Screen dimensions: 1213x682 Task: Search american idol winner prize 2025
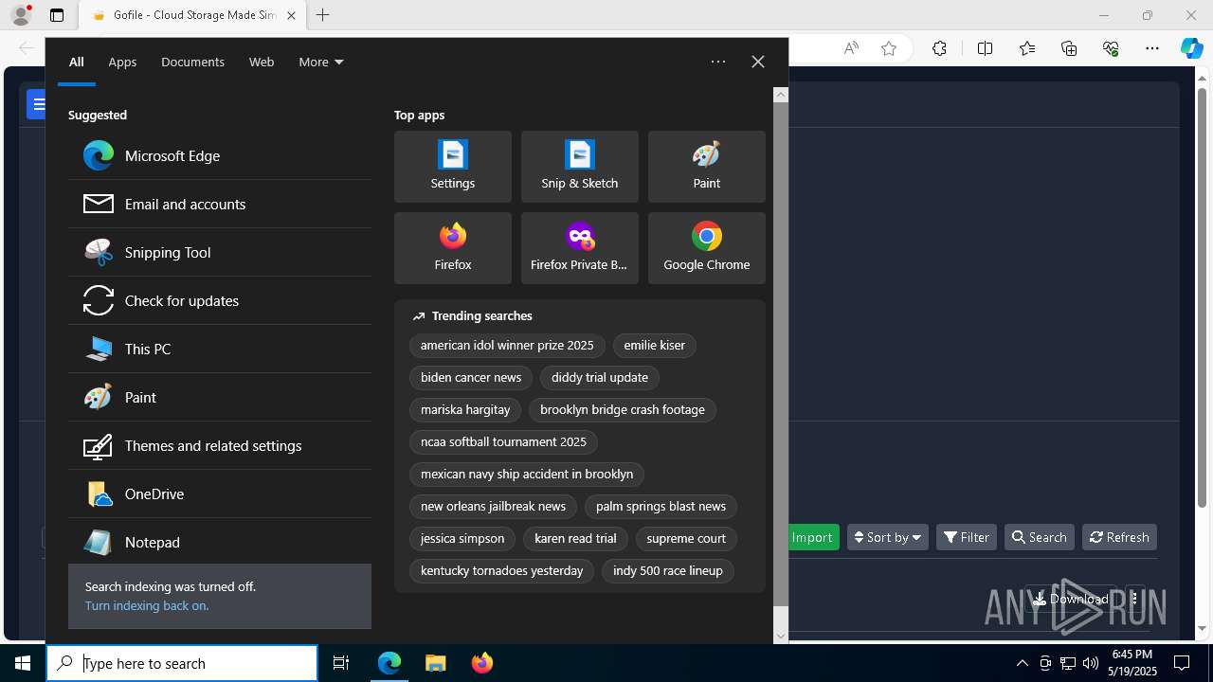coord(507,345)
